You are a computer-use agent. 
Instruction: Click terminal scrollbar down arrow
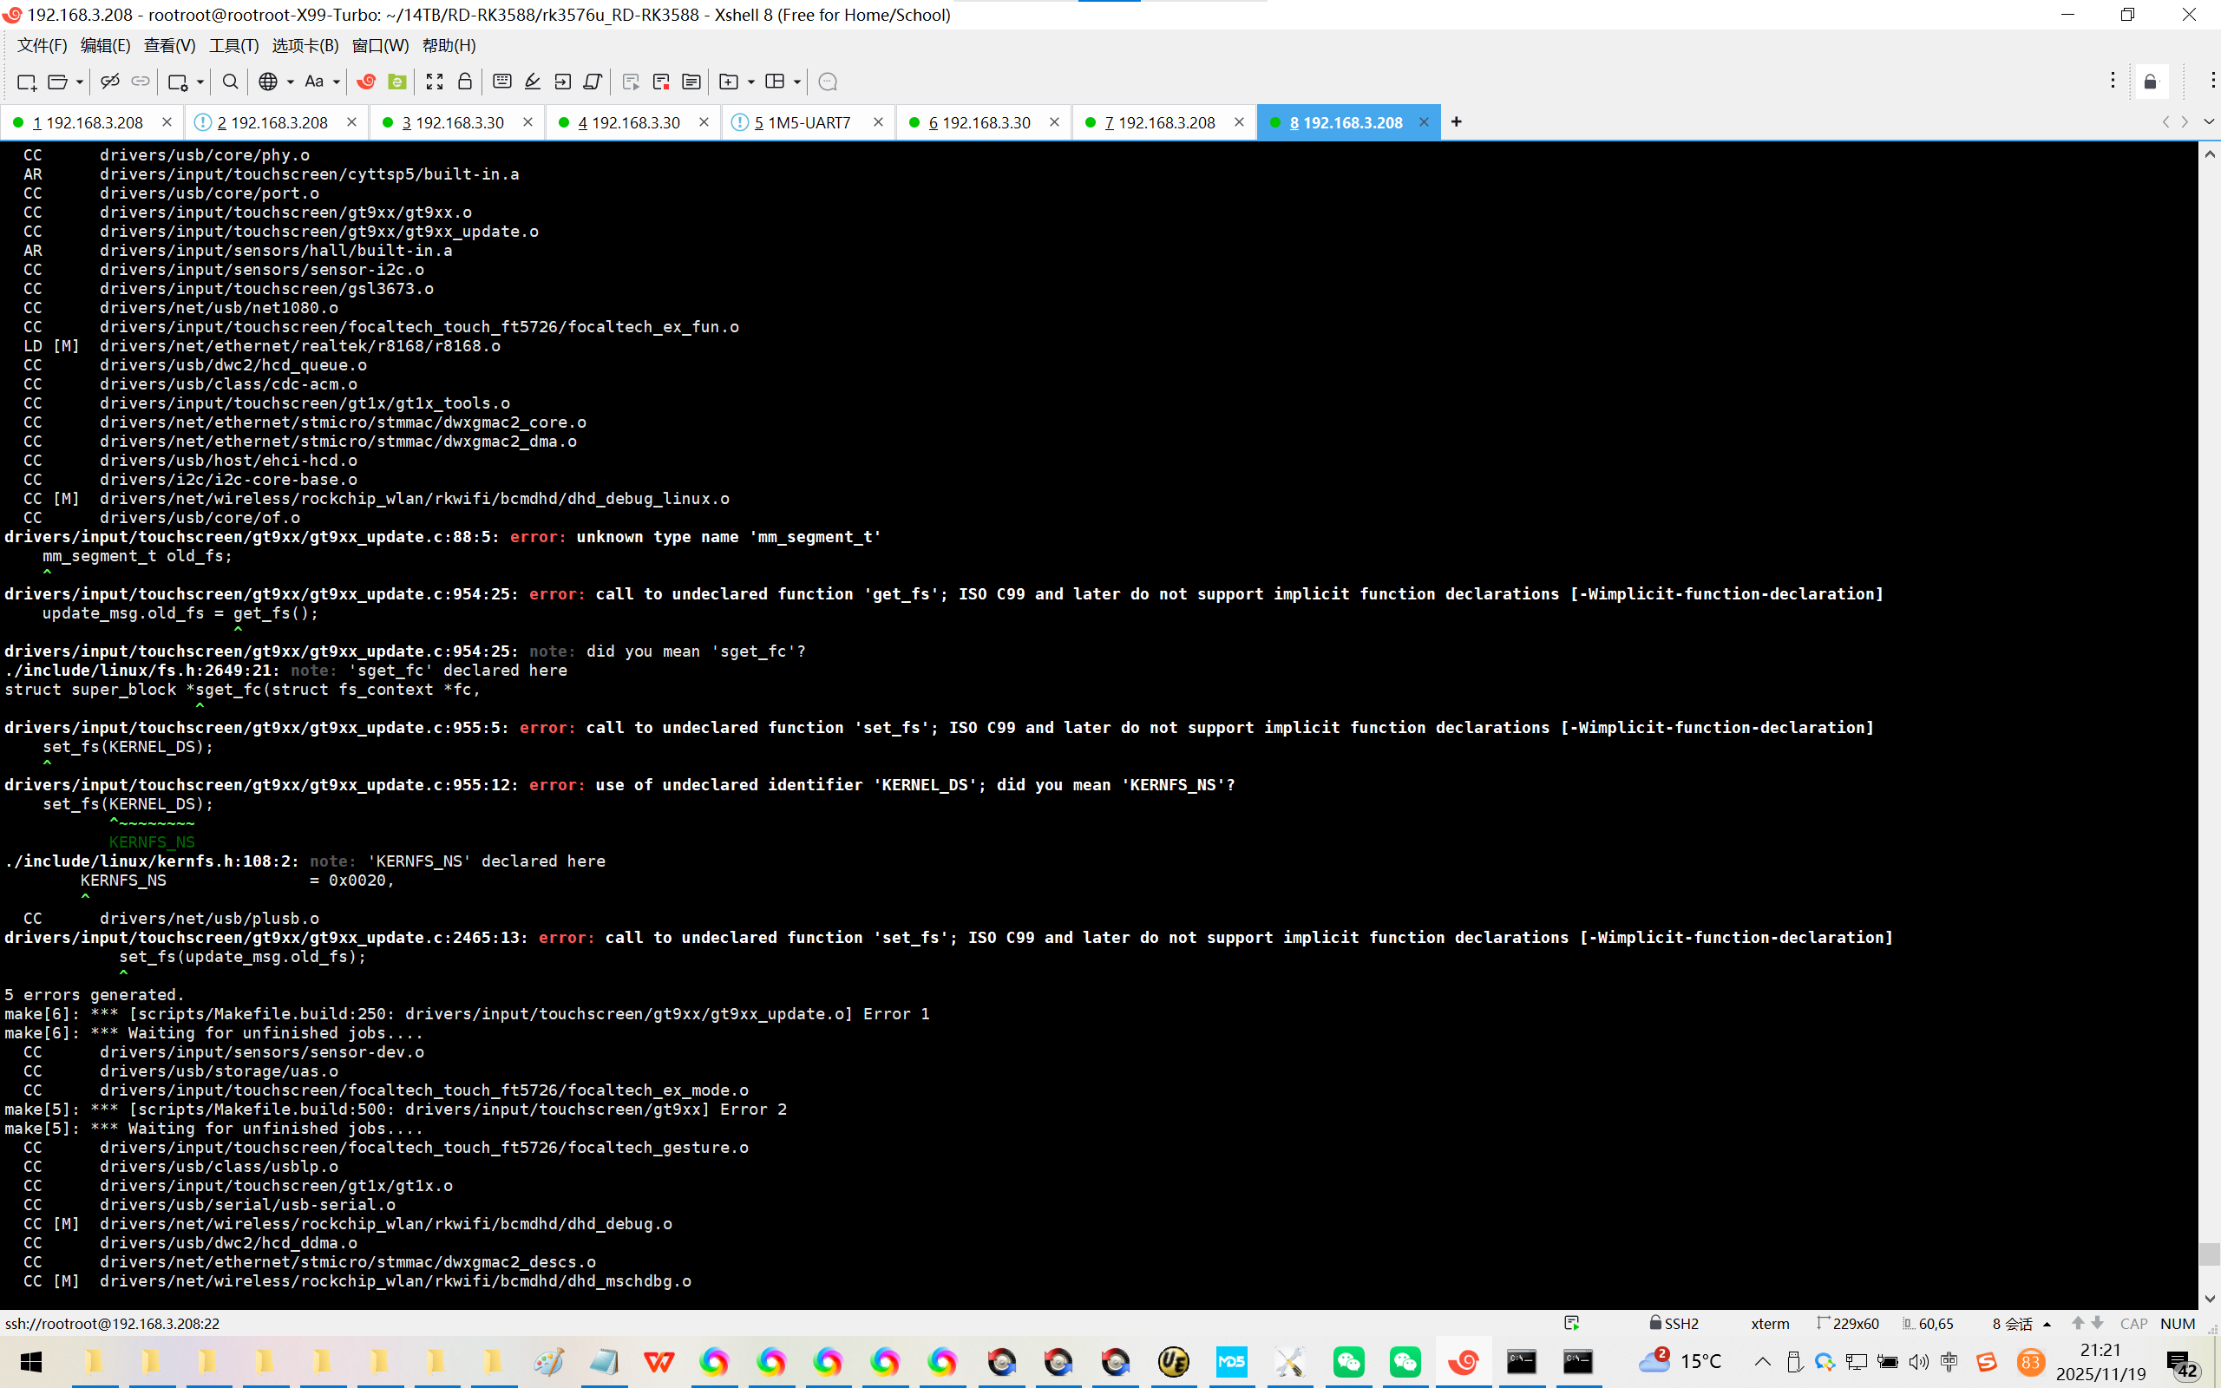click(2209, 1299)
